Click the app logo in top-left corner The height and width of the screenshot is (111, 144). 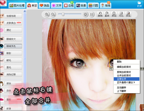click(x=3, y=3)
